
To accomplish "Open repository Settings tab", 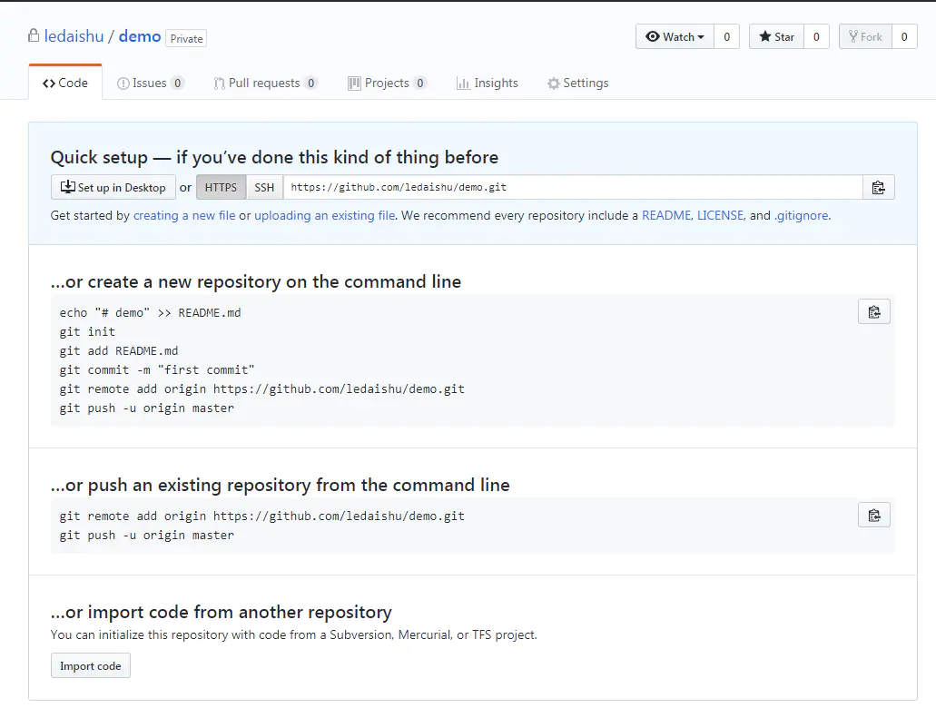I will point(577,84).
